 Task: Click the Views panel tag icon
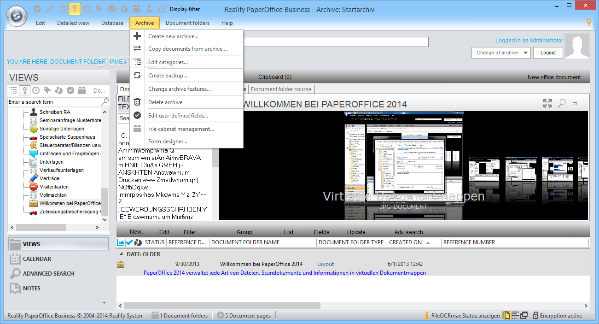click(48, 90)
